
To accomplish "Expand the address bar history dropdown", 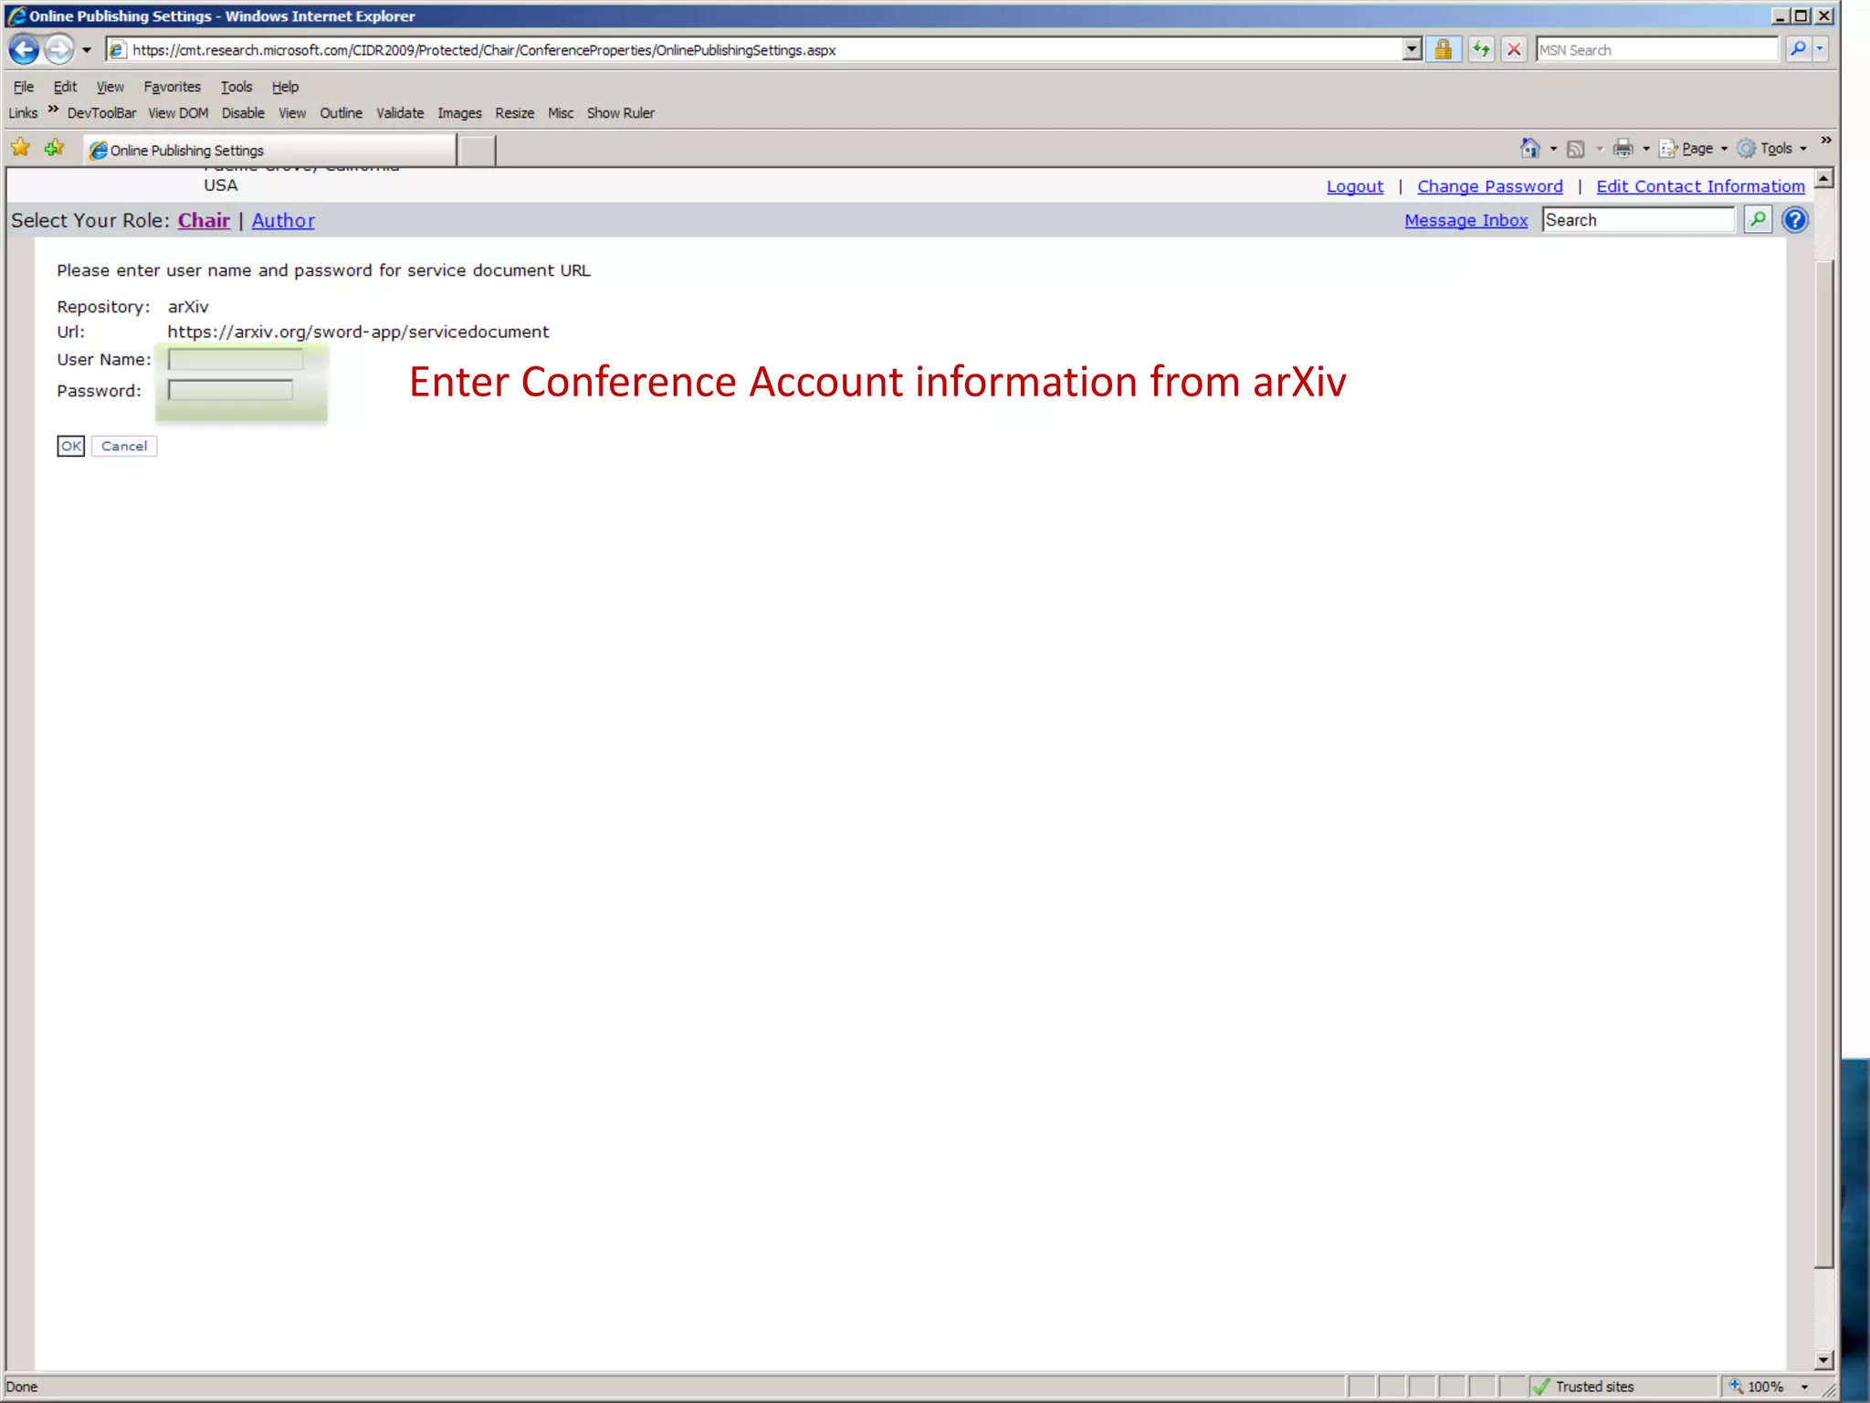I will pyautogui.click(x=1412, y=49).
